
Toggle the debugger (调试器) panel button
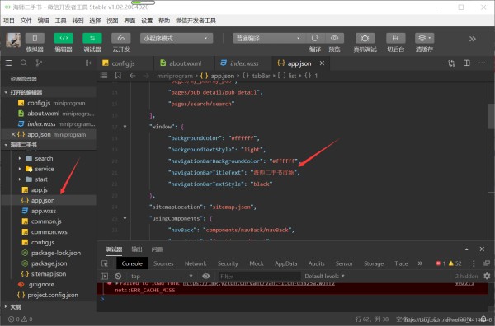coord(92,39)
